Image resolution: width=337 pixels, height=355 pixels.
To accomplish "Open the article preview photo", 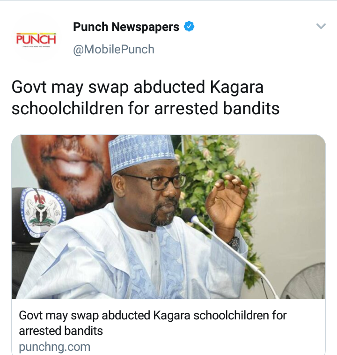I will [168, 217].
